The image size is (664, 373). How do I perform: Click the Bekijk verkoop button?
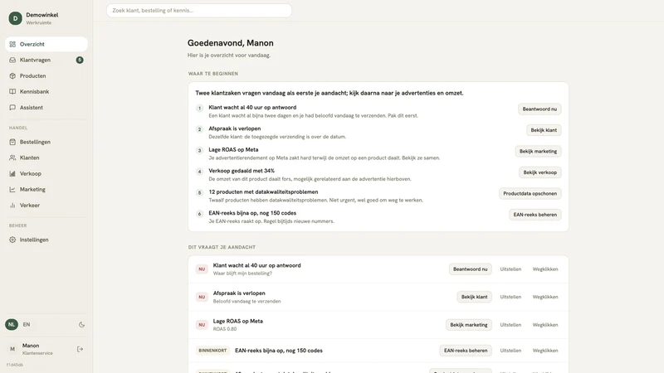click(540, 172)
